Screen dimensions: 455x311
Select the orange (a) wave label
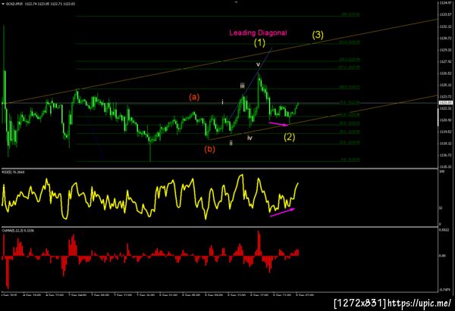(x=194, y=97)
